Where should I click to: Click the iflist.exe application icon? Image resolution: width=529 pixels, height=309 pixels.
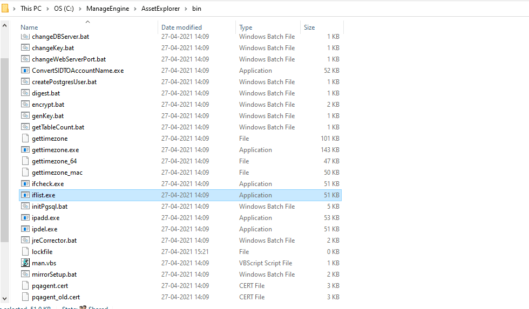25,195
